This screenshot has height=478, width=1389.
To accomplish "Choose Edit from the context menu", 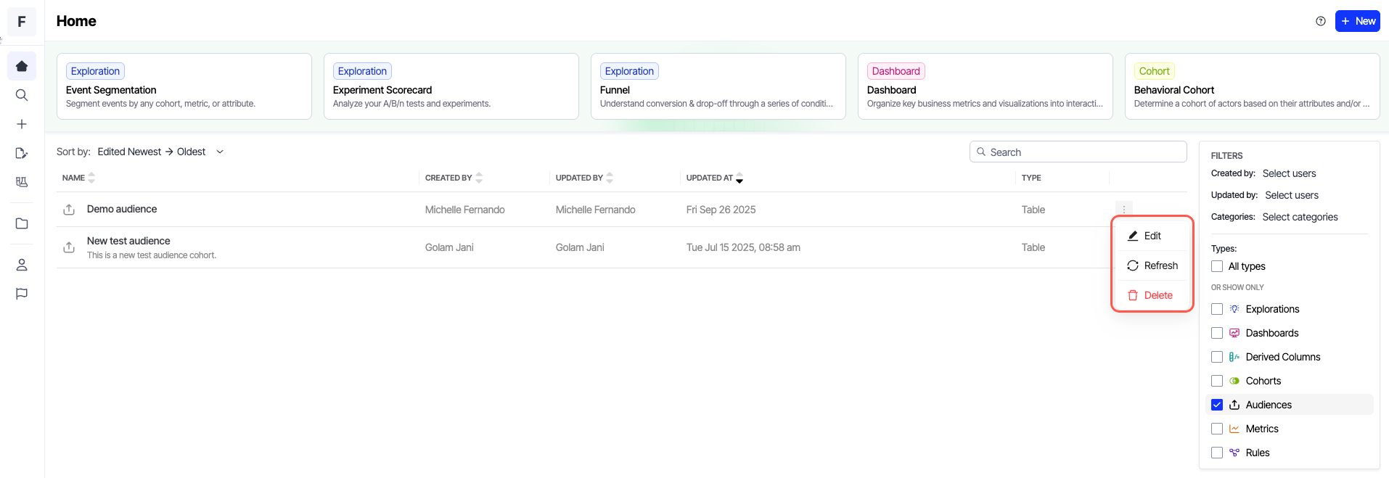I will pyautogui.click(x=1152, y=236).
